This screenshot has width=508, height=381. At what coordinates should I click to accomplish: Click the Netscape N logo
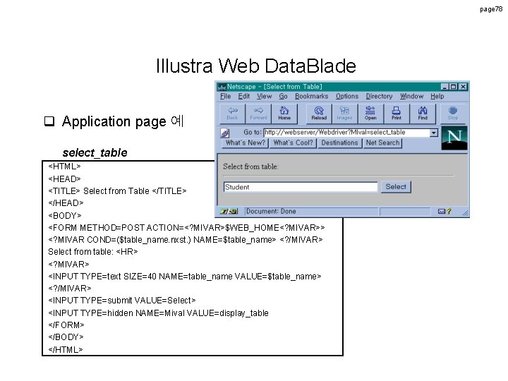pyautogui.click(x=454, y=138)
